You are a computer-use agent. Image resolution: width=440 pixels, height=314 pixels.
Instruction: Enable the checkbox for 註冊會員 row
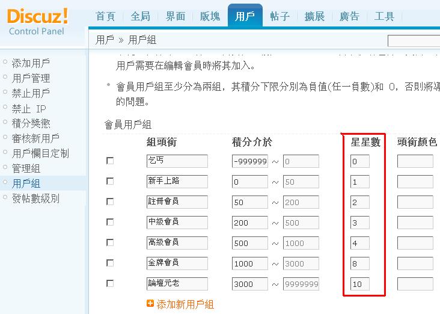(x=110, y=202)
